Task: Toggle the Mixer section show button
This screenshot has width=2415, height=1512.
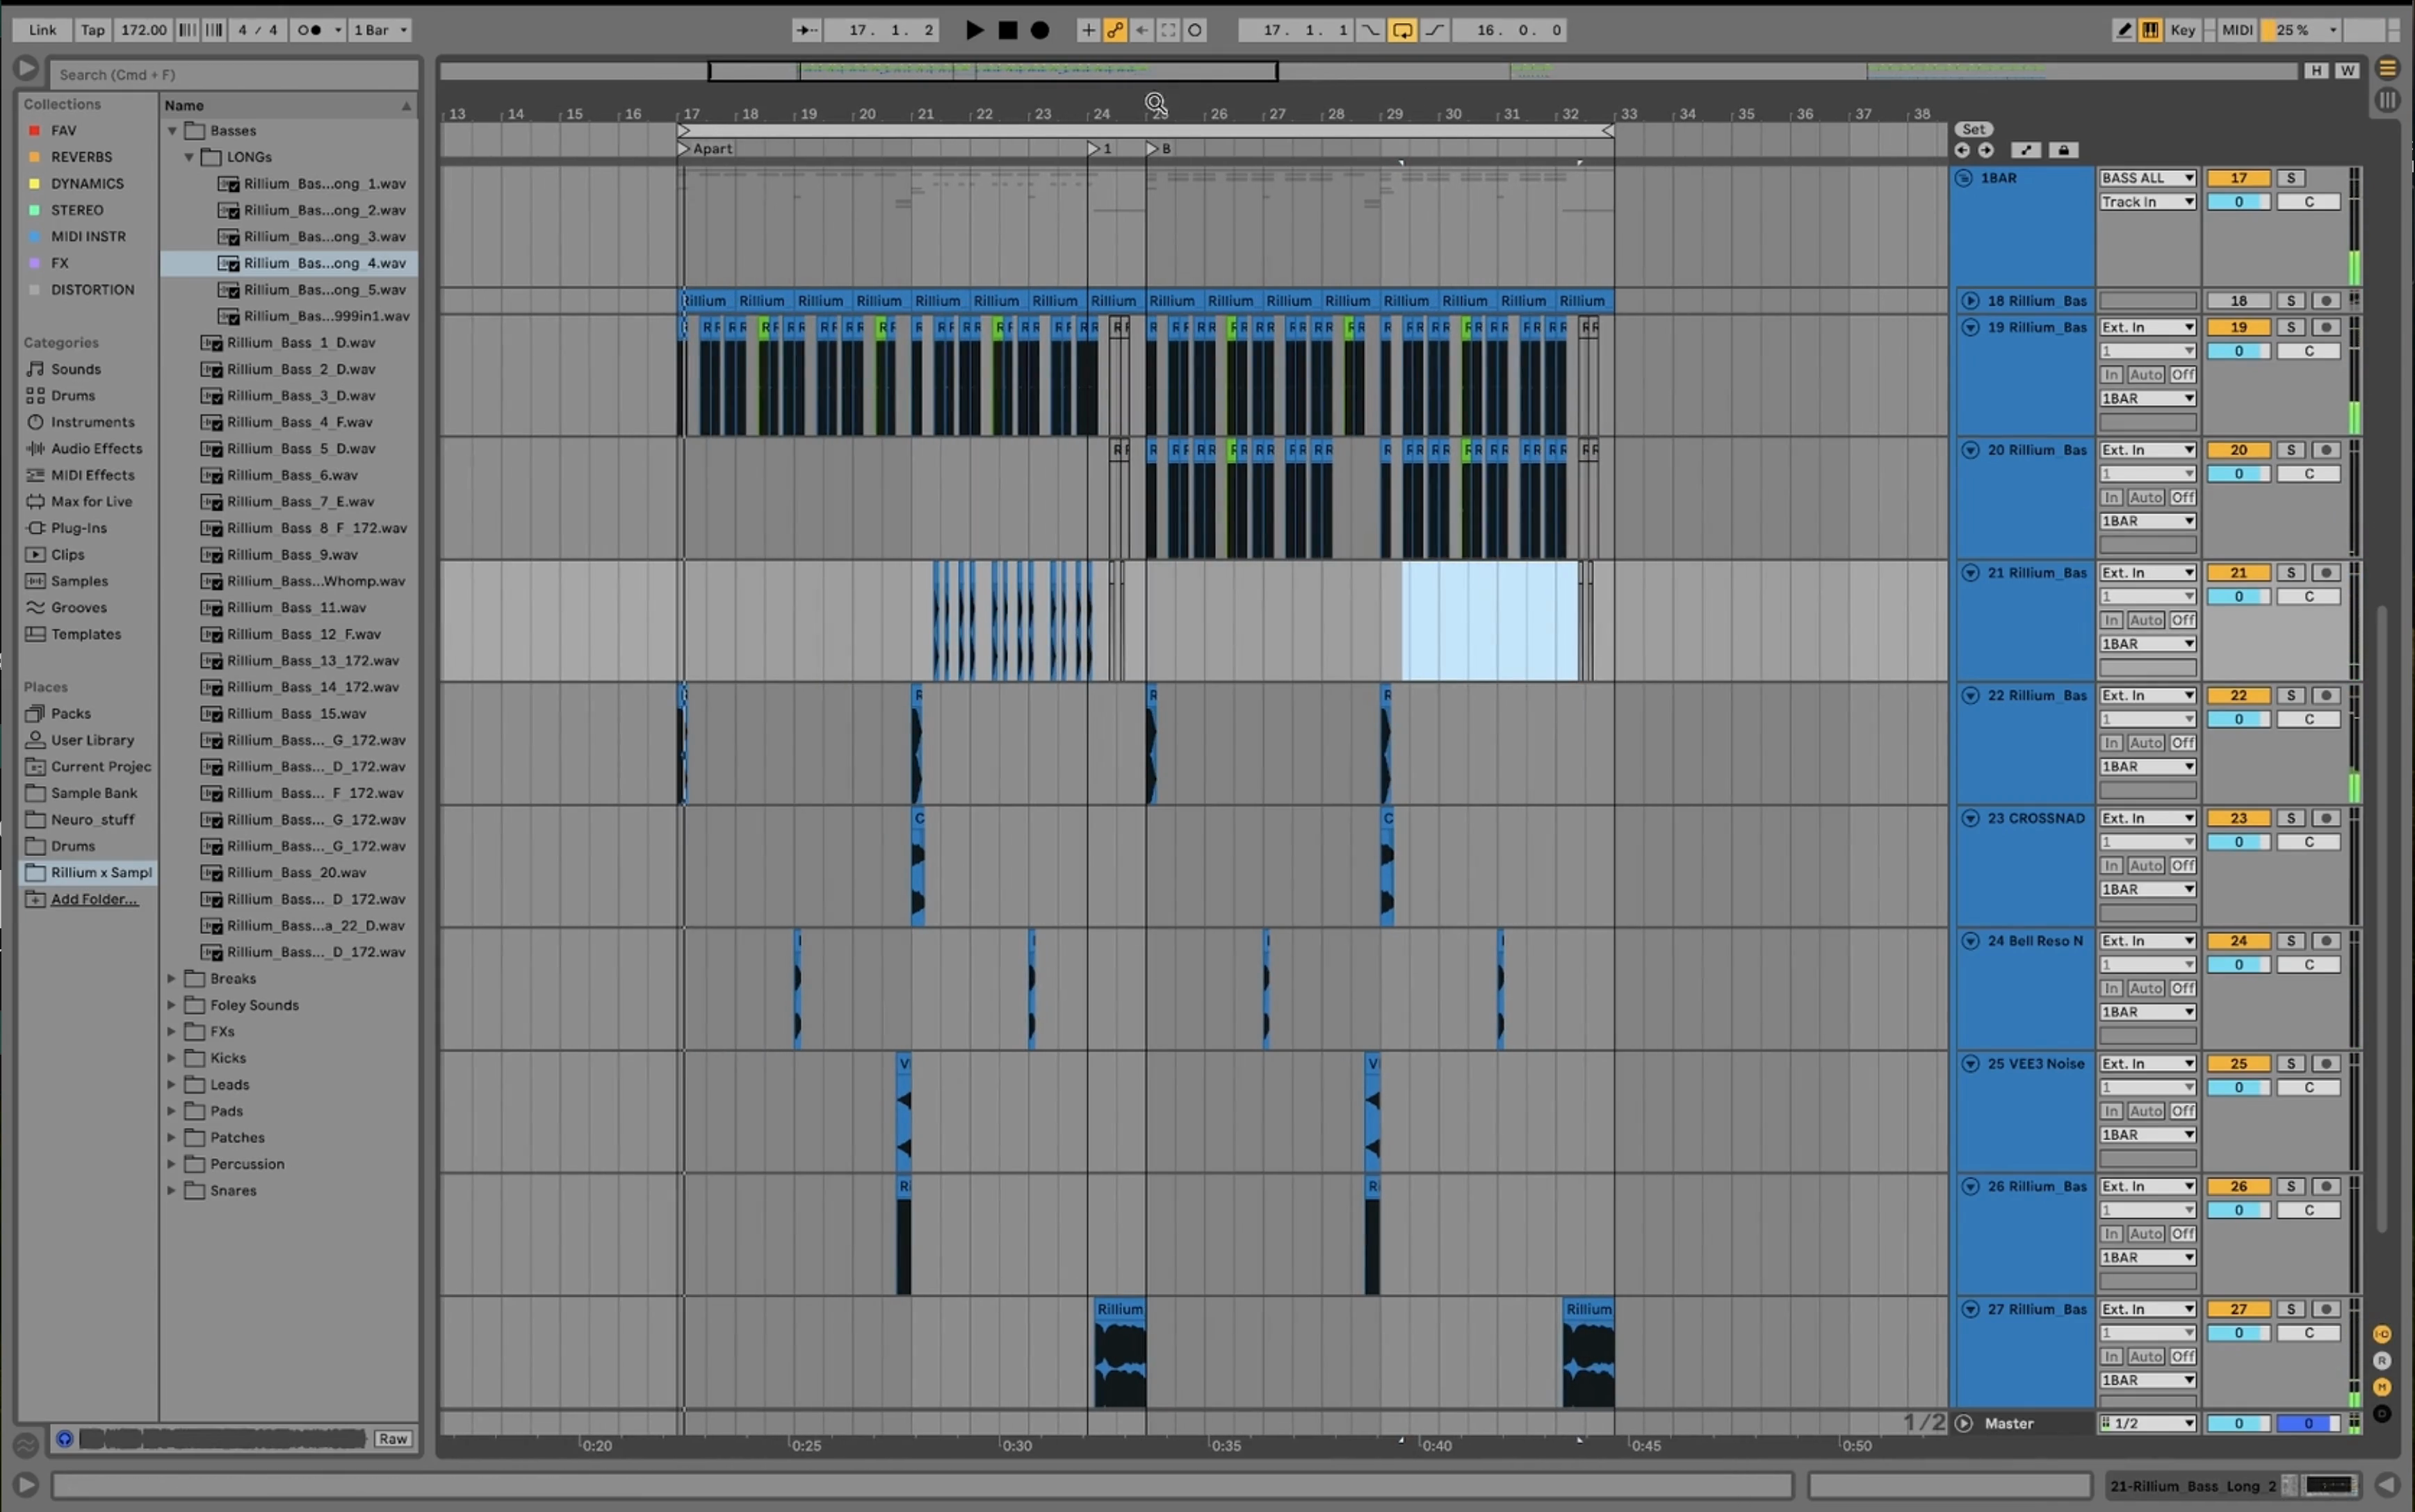Action: click(x=2382, y=1387)
